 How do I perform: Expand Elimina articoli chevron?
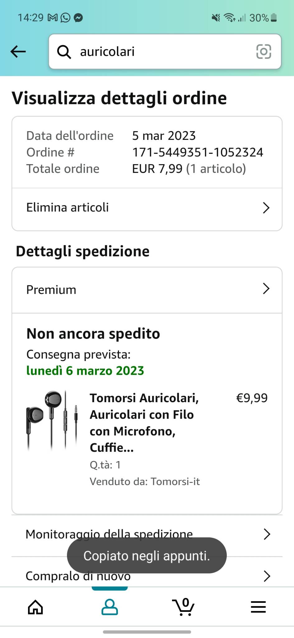266,208
